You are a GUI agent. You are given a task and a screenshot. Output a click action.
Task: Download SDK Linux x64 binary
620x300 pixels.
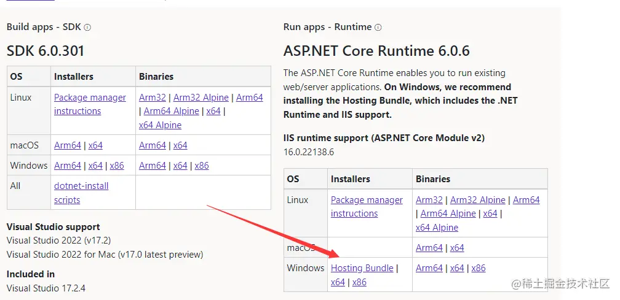tap(213, 111)
